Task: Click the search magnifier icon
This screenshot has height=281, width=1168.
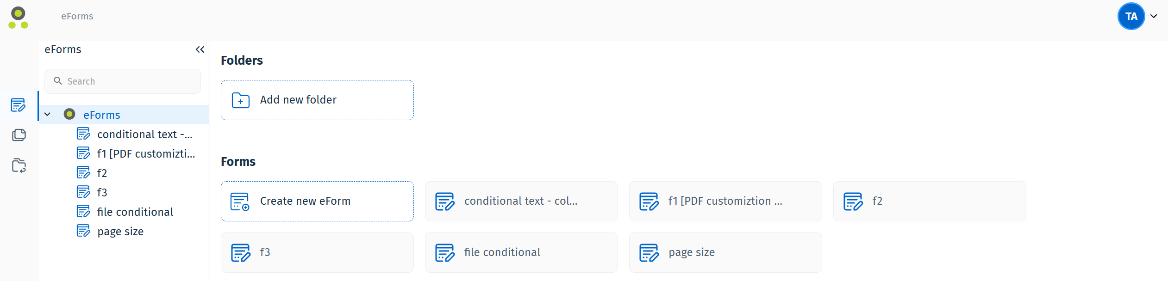Action: pyautogui.click(x=58, y=81)
